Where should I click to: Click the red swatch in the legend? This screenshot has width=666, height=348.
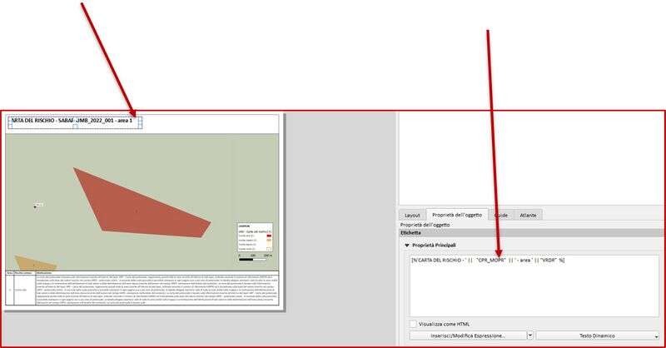click(269, 236)
